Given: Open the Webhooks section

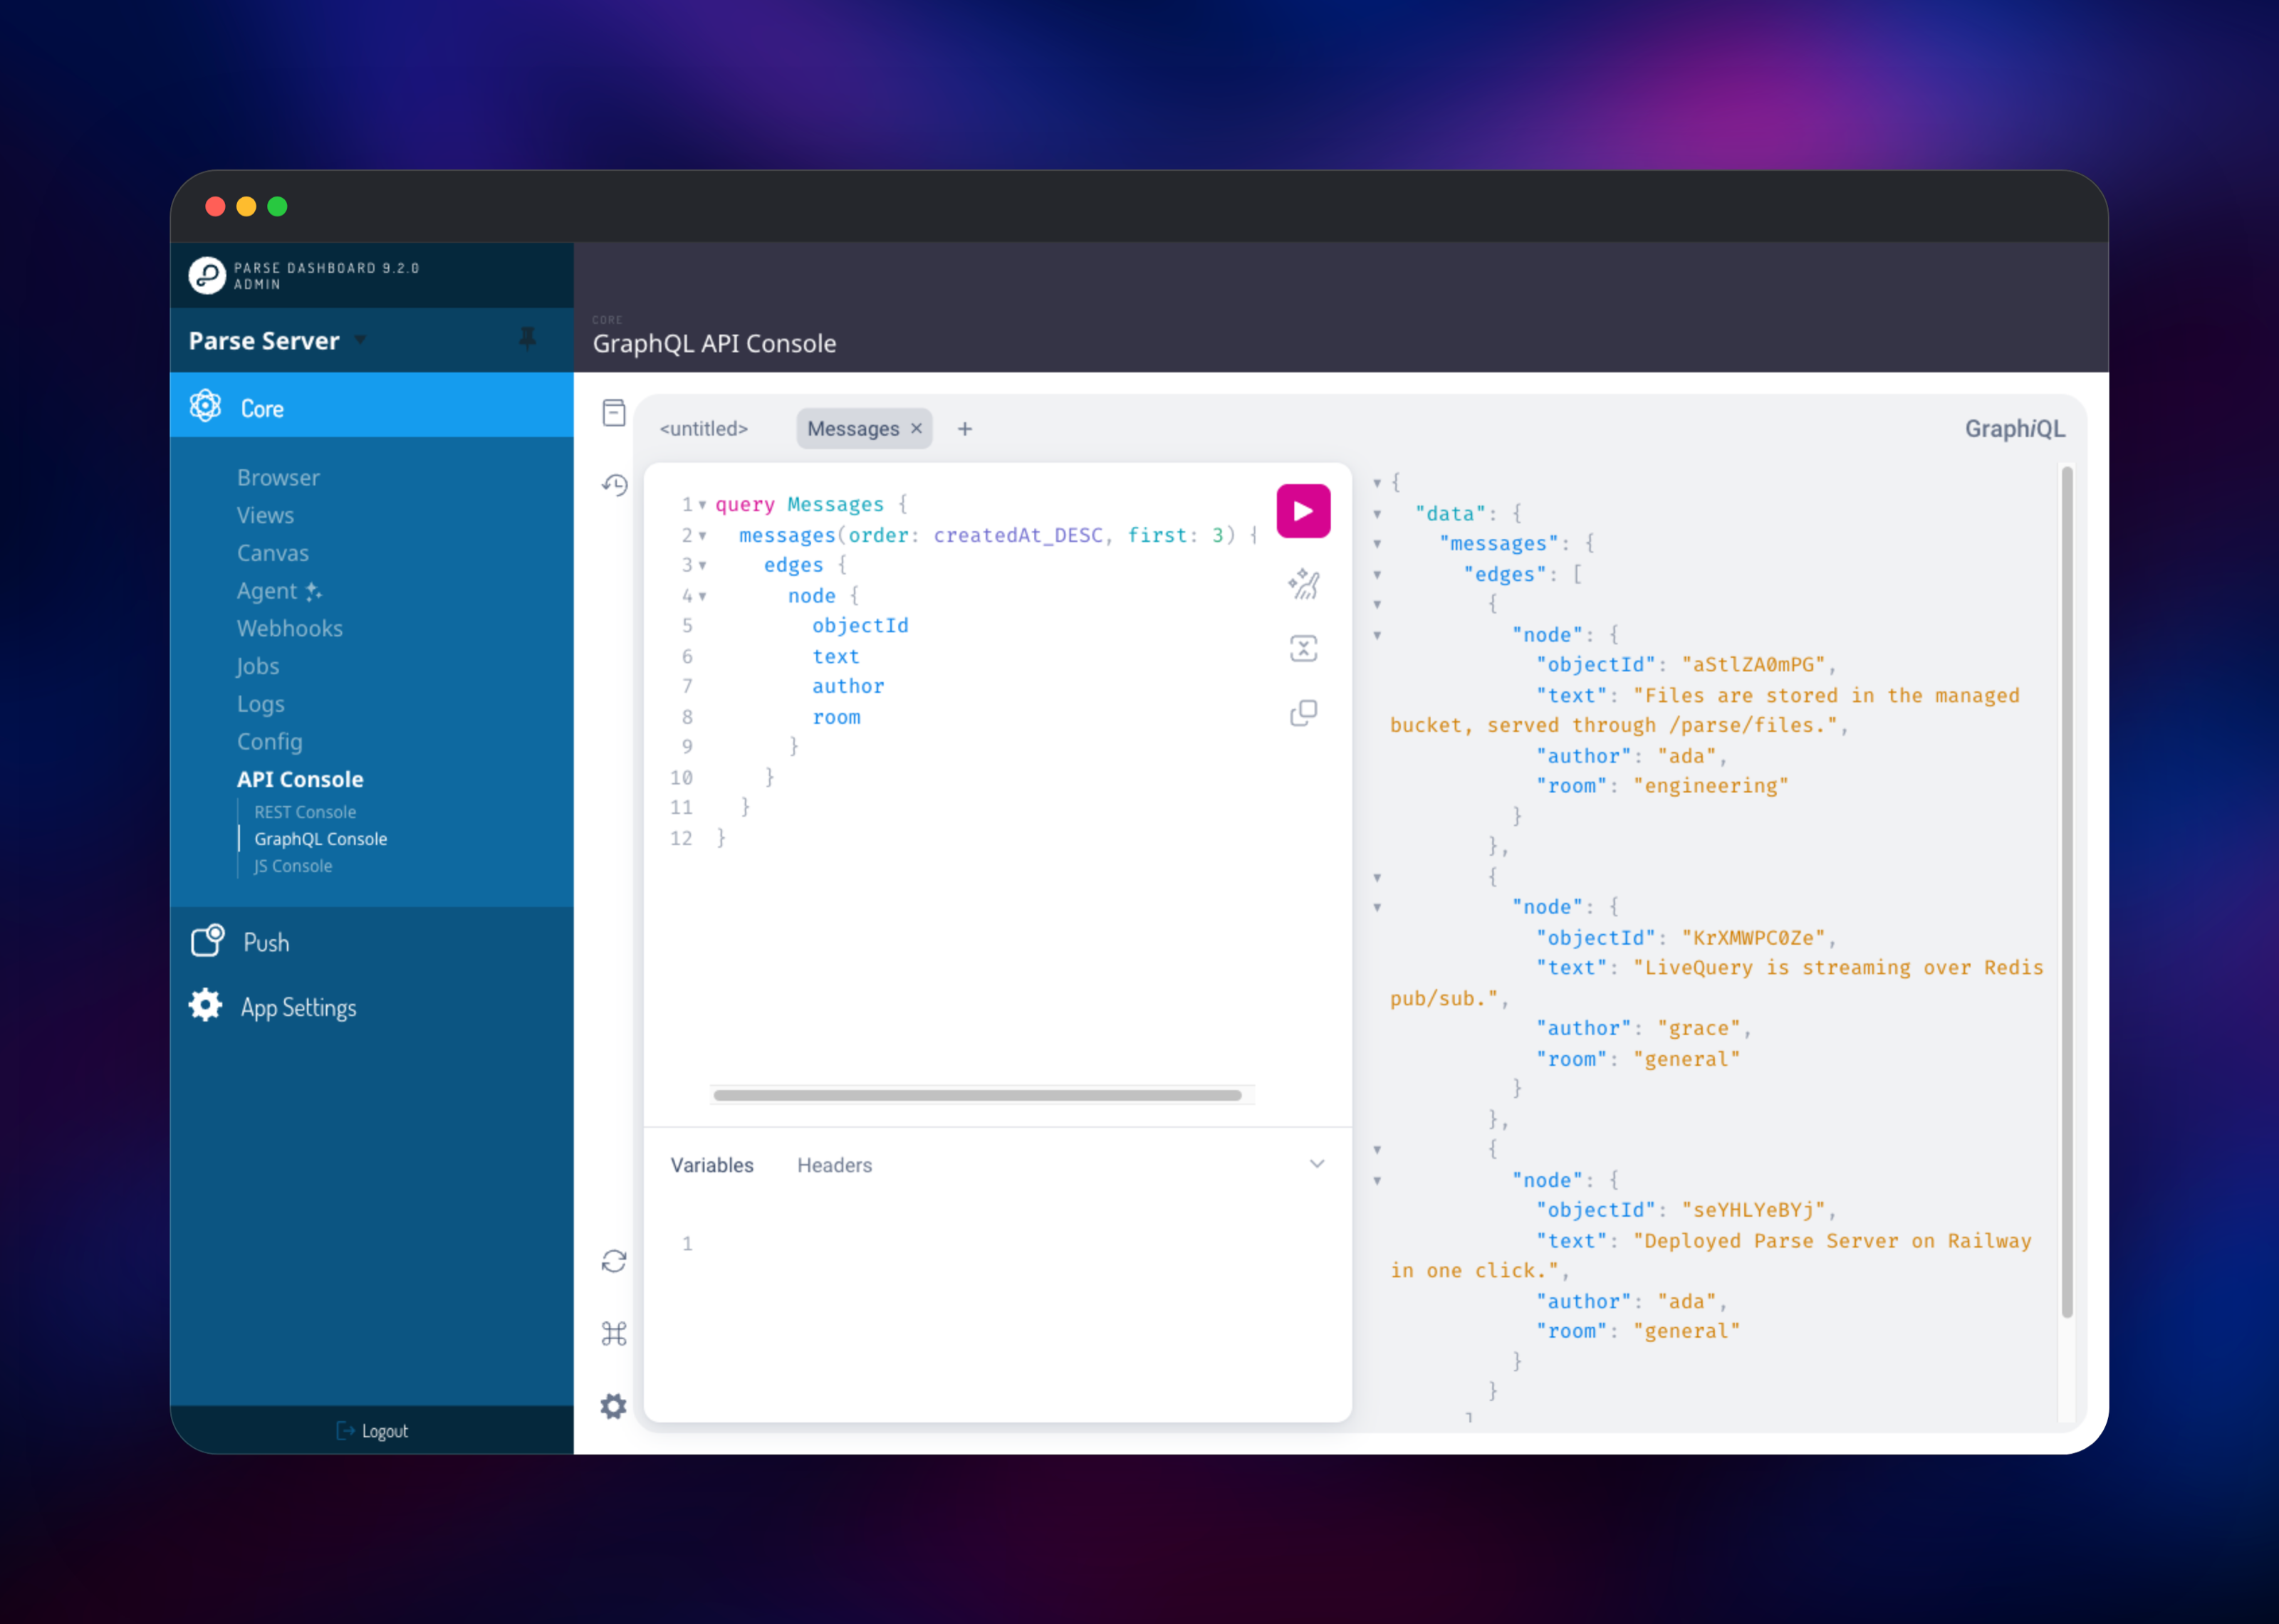Looking at the screenshot, I should (289, 628).
